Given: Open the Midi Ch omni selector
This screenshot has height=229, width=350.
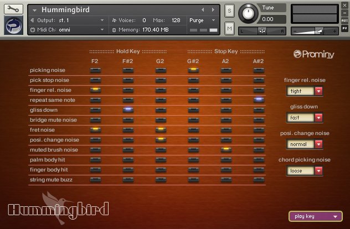Looking at the screenshot, I should tap(68, 29).
